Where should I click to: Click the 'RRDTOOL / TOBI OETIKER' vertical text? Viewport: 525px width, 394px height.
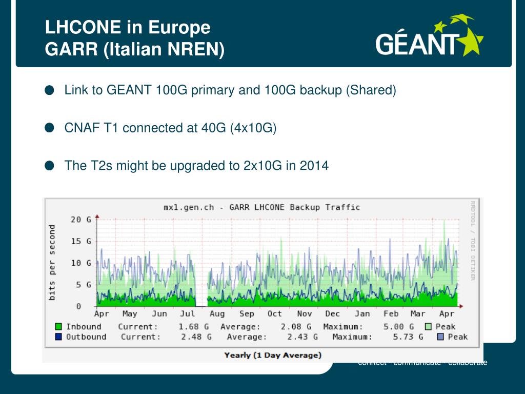click(x=473, y=241)
